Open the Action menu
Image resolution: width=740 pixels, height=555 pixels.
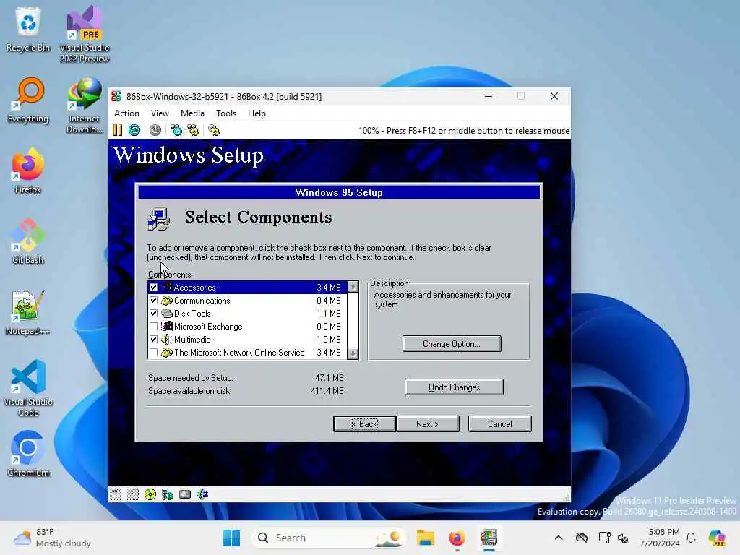click(x=126, y=113)
